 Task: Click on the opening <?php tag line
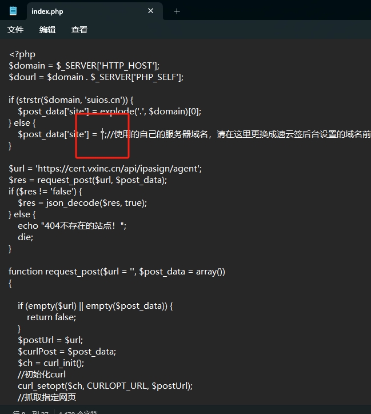click(22, 54)
